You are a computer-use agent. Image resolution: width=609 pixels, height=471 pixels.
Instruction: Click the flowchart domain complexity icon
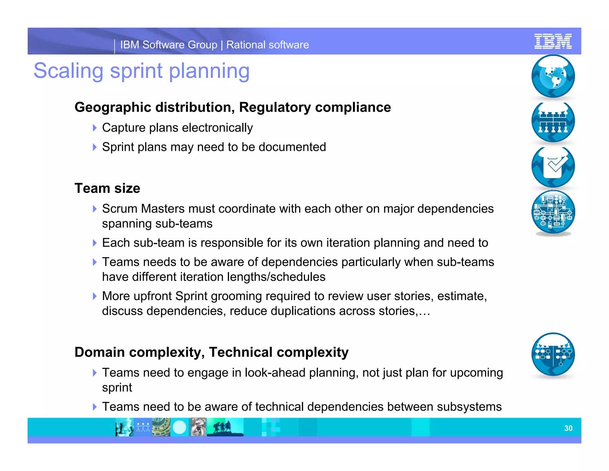(x=553, y=354)
